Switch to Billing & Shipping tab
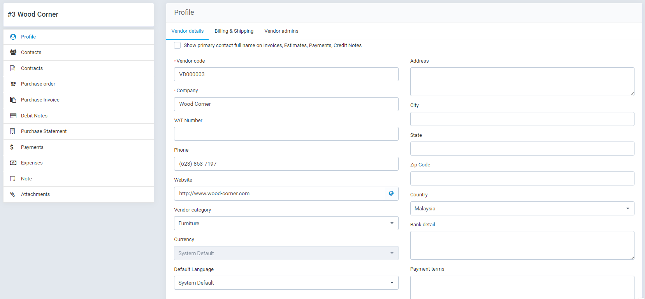 [234, 31]
